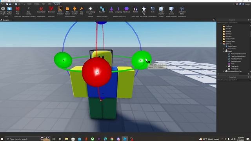Select the Mesh item under Head

coord(233,64)
